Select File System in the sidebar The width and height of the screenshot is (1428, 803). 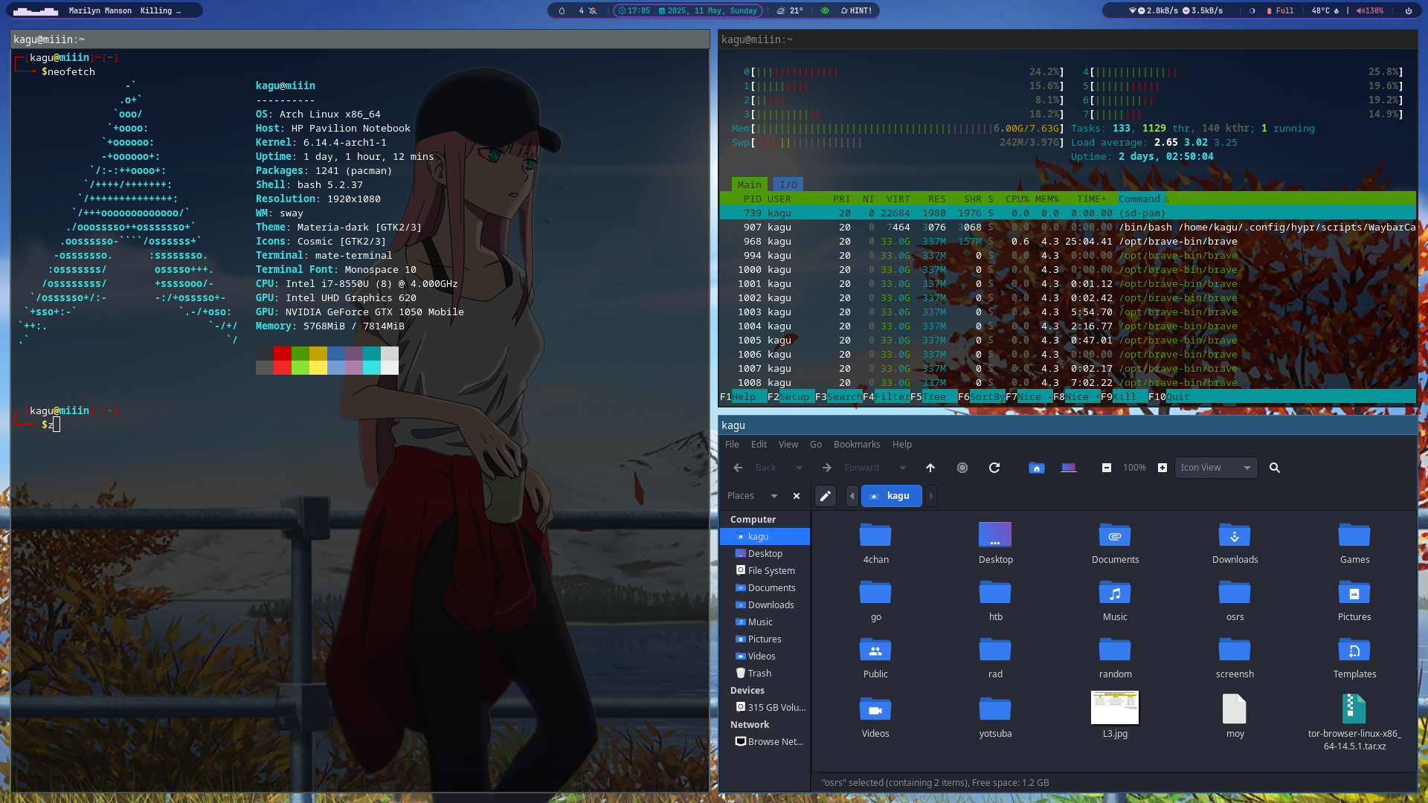tap(765, 571)
